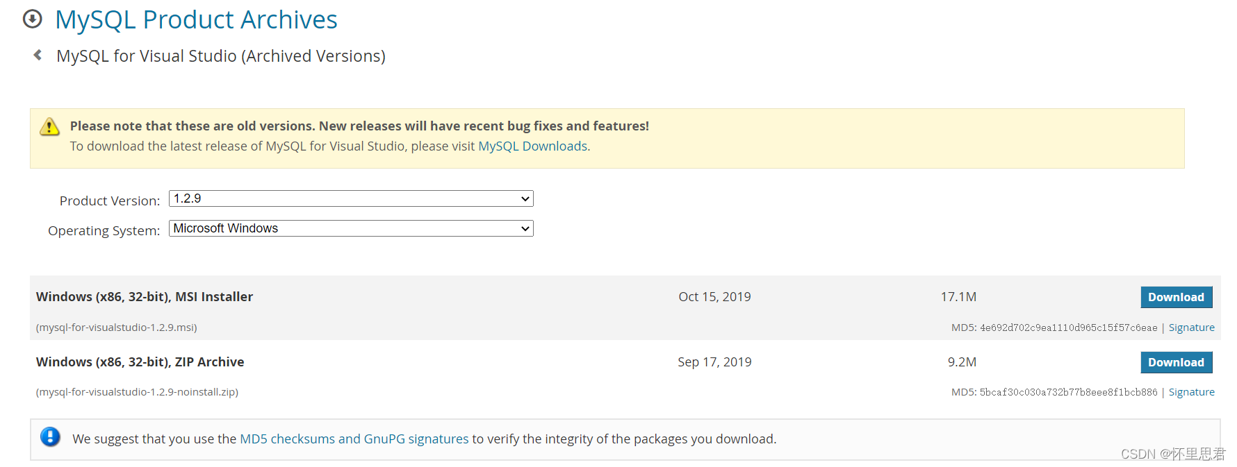Click the Windows ZIP Archive row title

(140, 362)
